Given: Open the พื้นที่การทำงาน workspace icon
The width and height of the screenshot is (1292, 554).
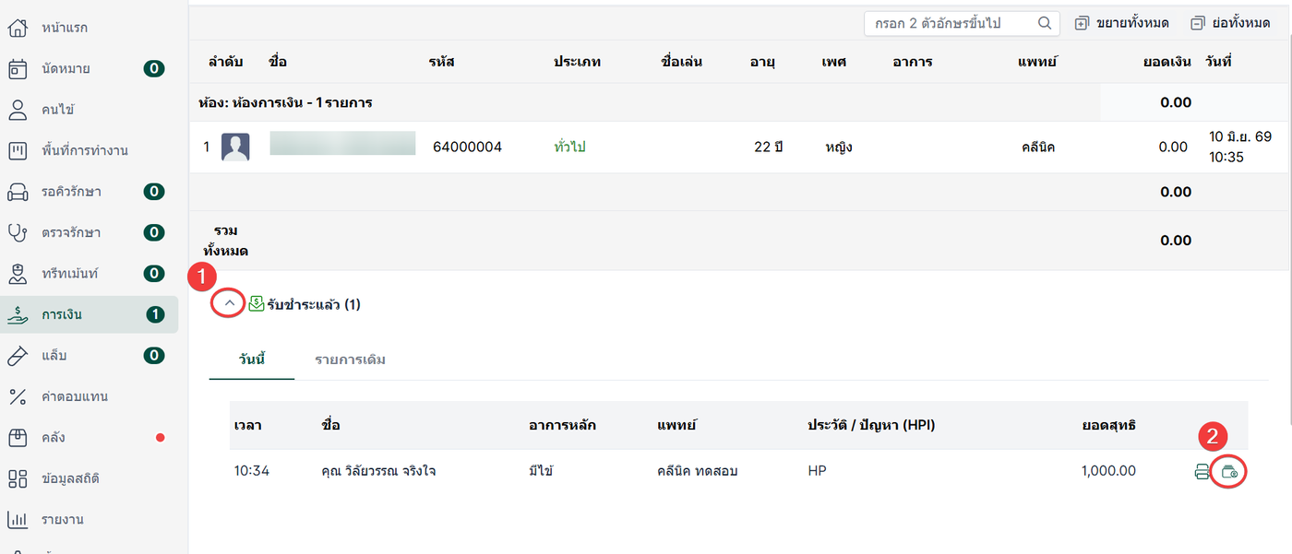Looking at the screenshot, I should coord(18,150).
